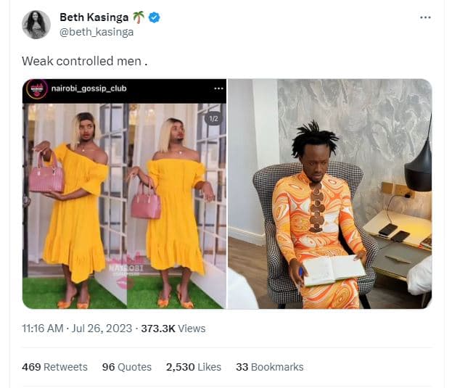Click the 33 Bookmarks count
The image size is (452, 388).
270,367
